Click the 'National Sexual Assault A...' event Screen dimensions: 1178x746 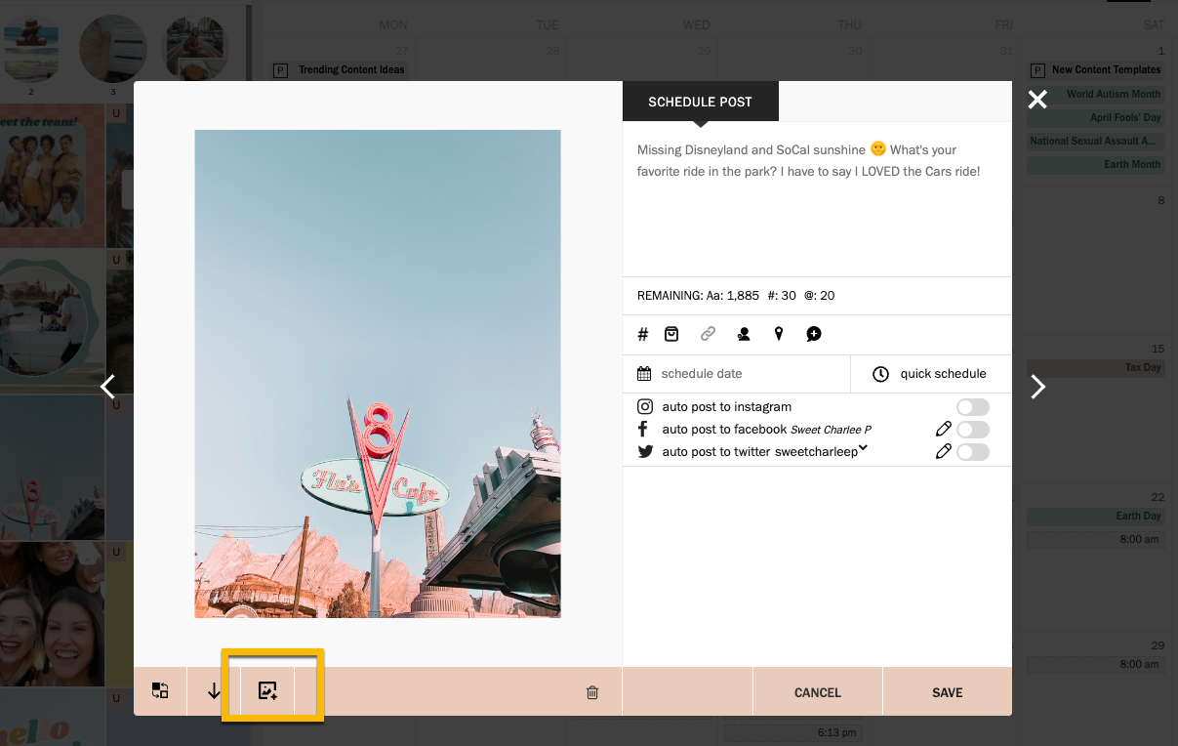[x=1096, y=141]
